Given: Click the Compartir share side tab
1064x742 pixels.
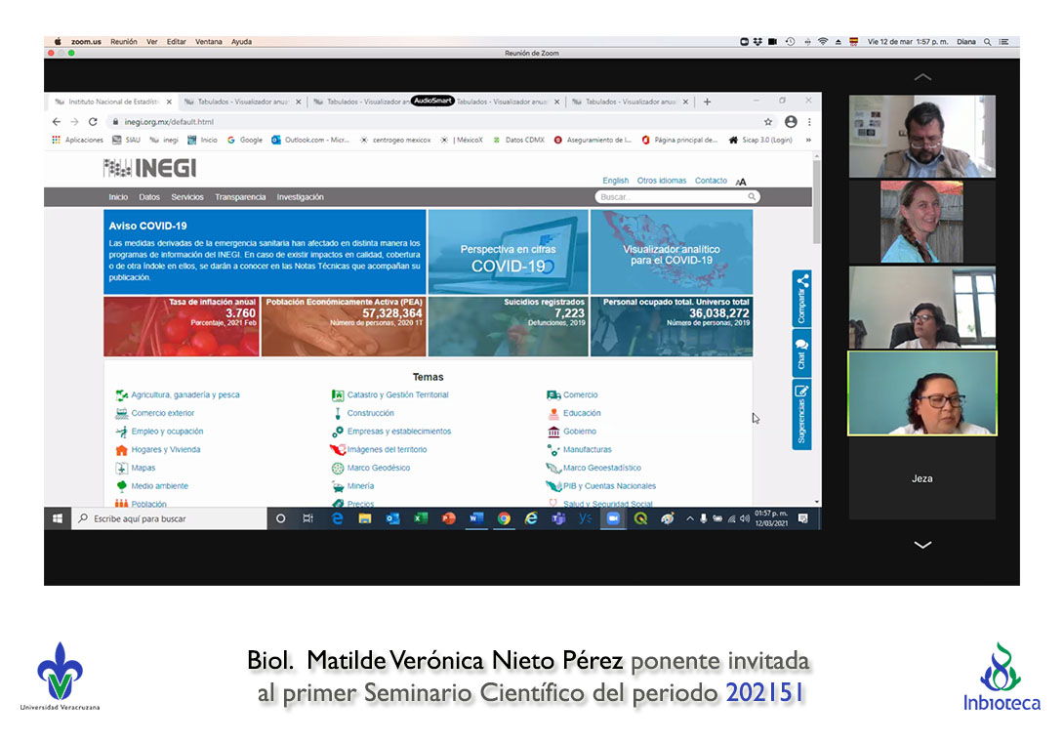Looking at the screenshot, I should [x=801, y=298].
